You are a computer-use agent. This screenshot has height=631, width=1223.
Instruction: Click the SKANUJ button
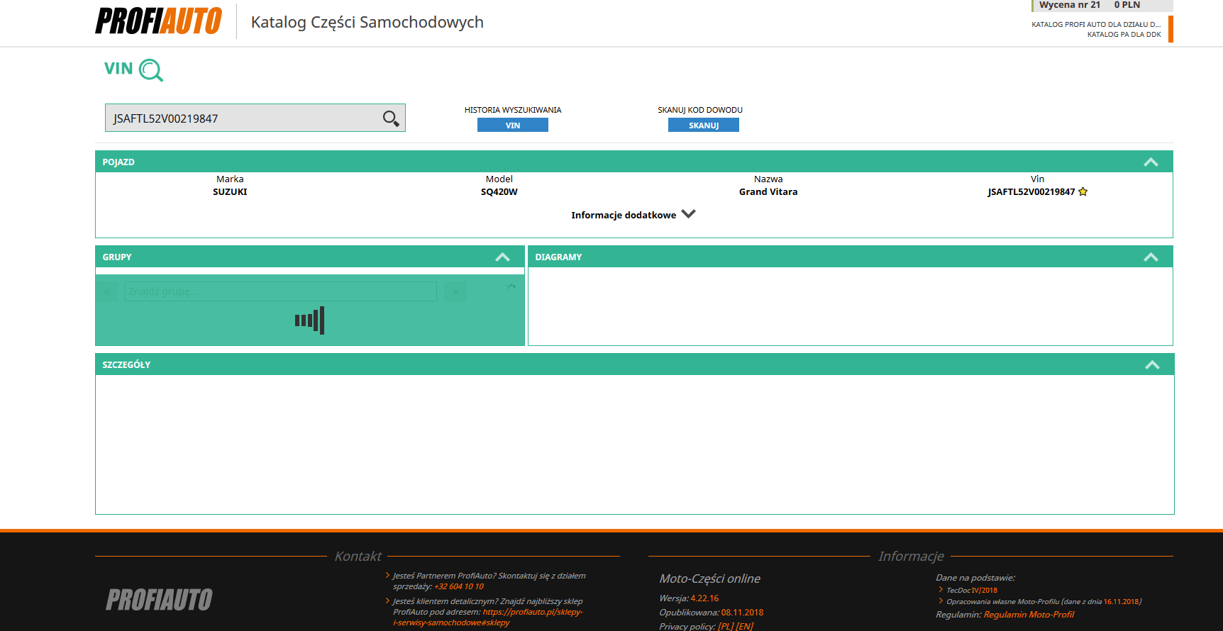point(703,125)
